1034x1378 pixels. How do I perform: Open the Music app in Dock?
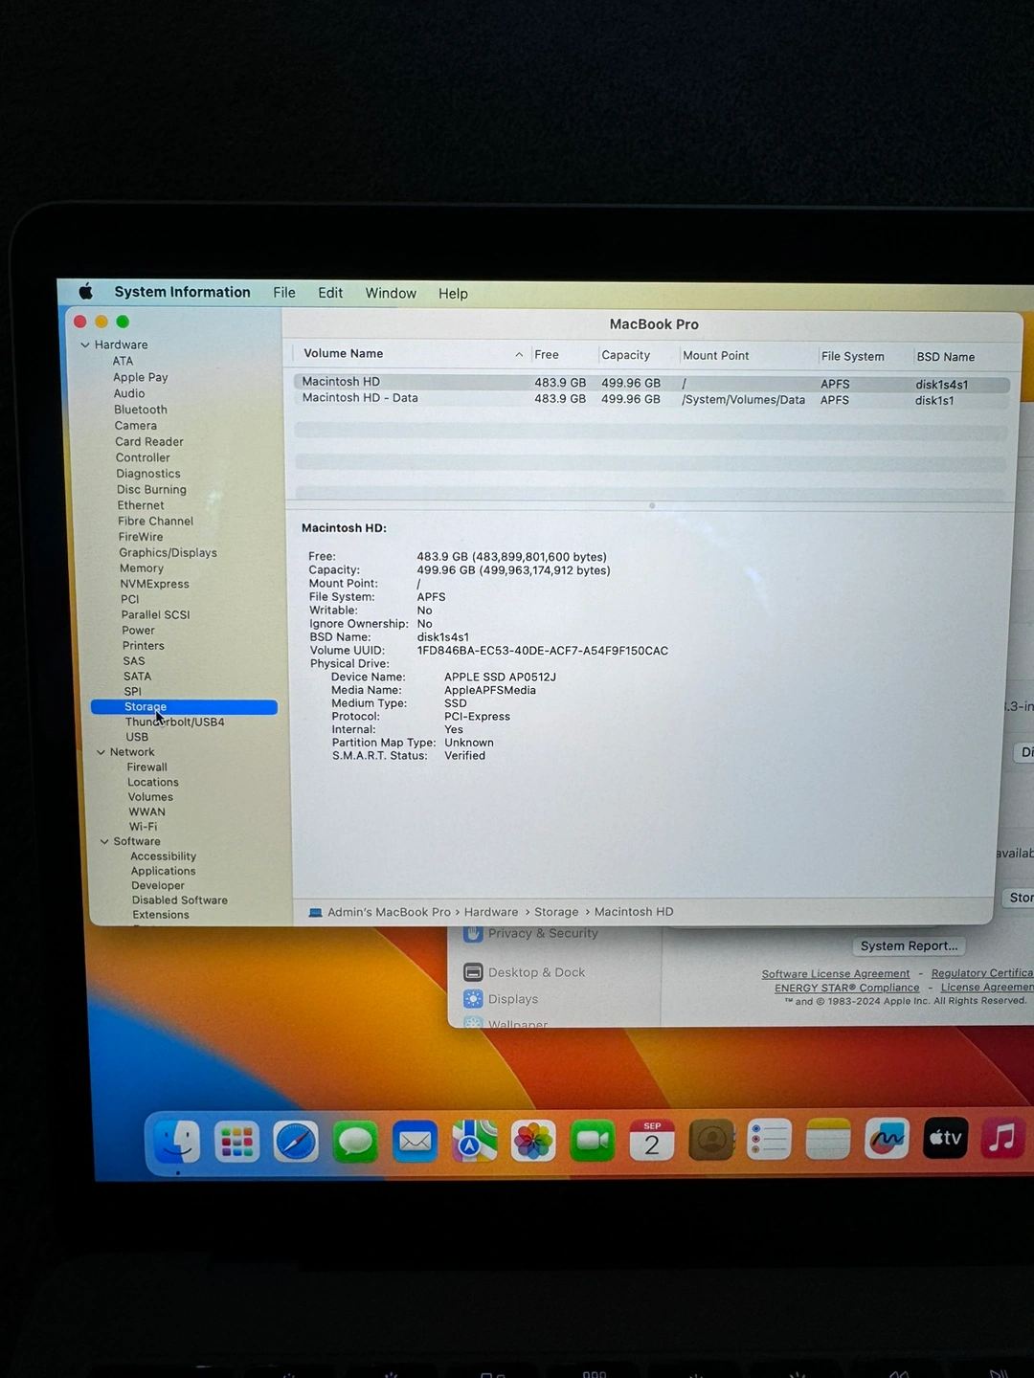pos(1002,1138)
